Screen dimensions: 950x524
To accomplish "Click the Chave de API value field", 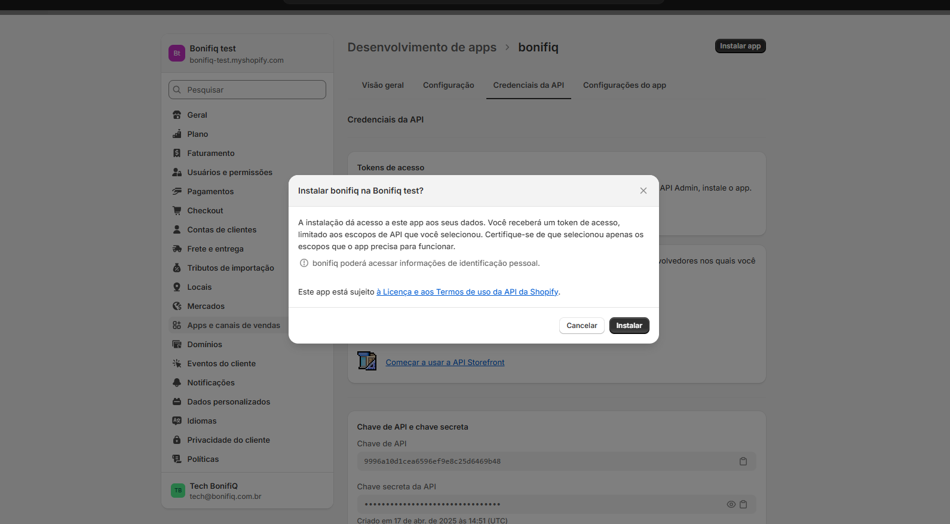I will pos(557,461).
